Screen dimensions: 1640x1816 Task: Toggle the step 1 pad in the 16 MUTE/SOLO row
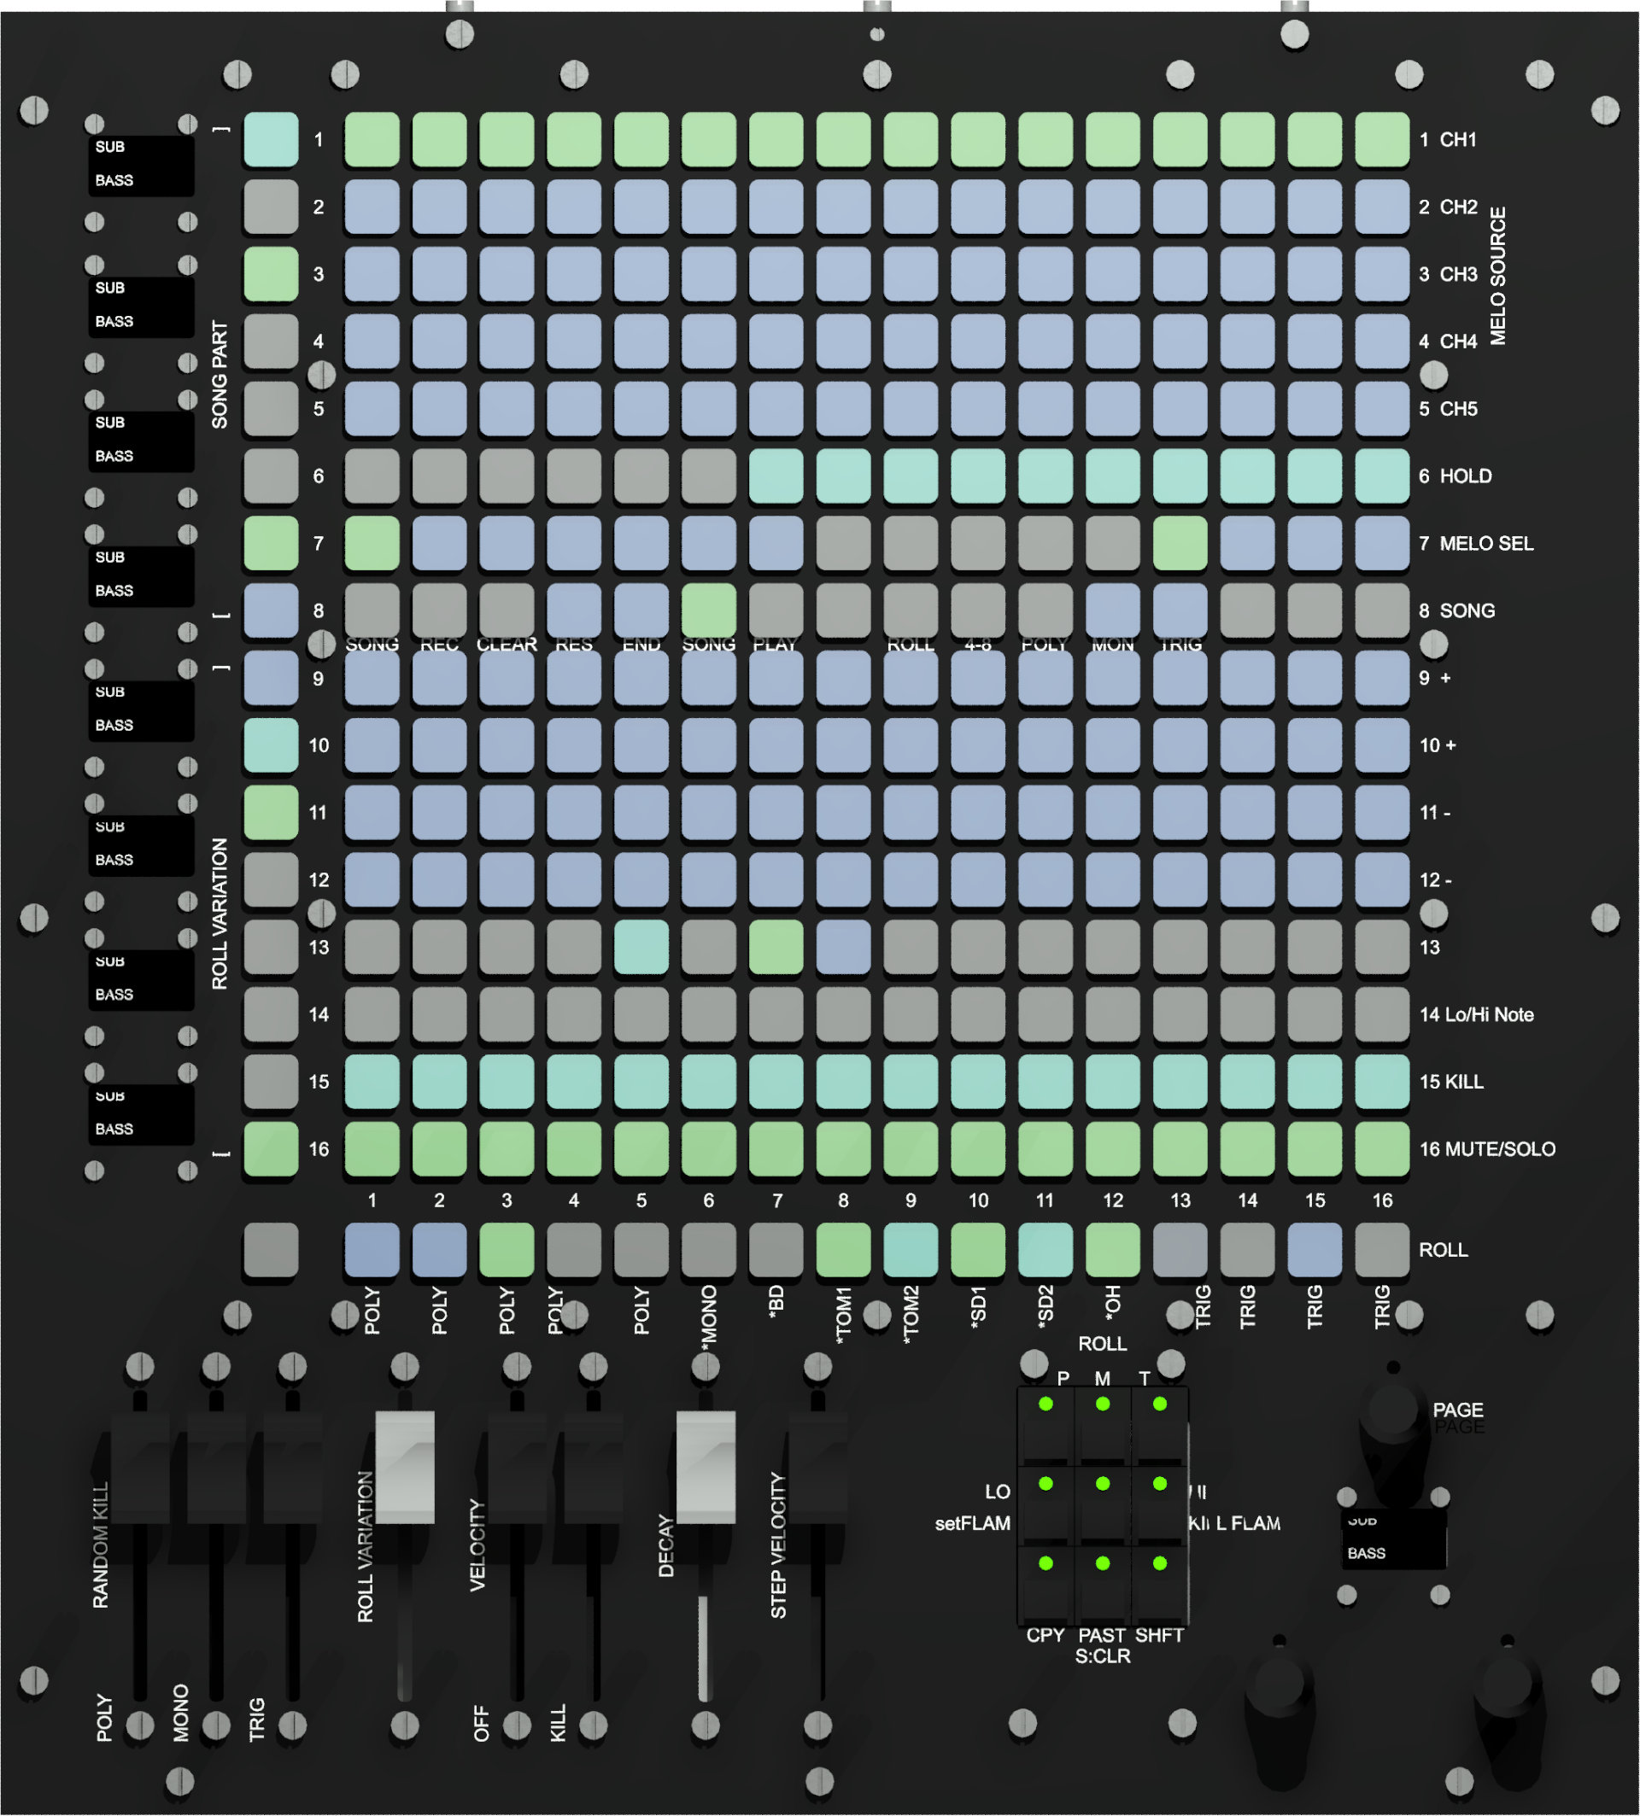(x=372, y=1148)
